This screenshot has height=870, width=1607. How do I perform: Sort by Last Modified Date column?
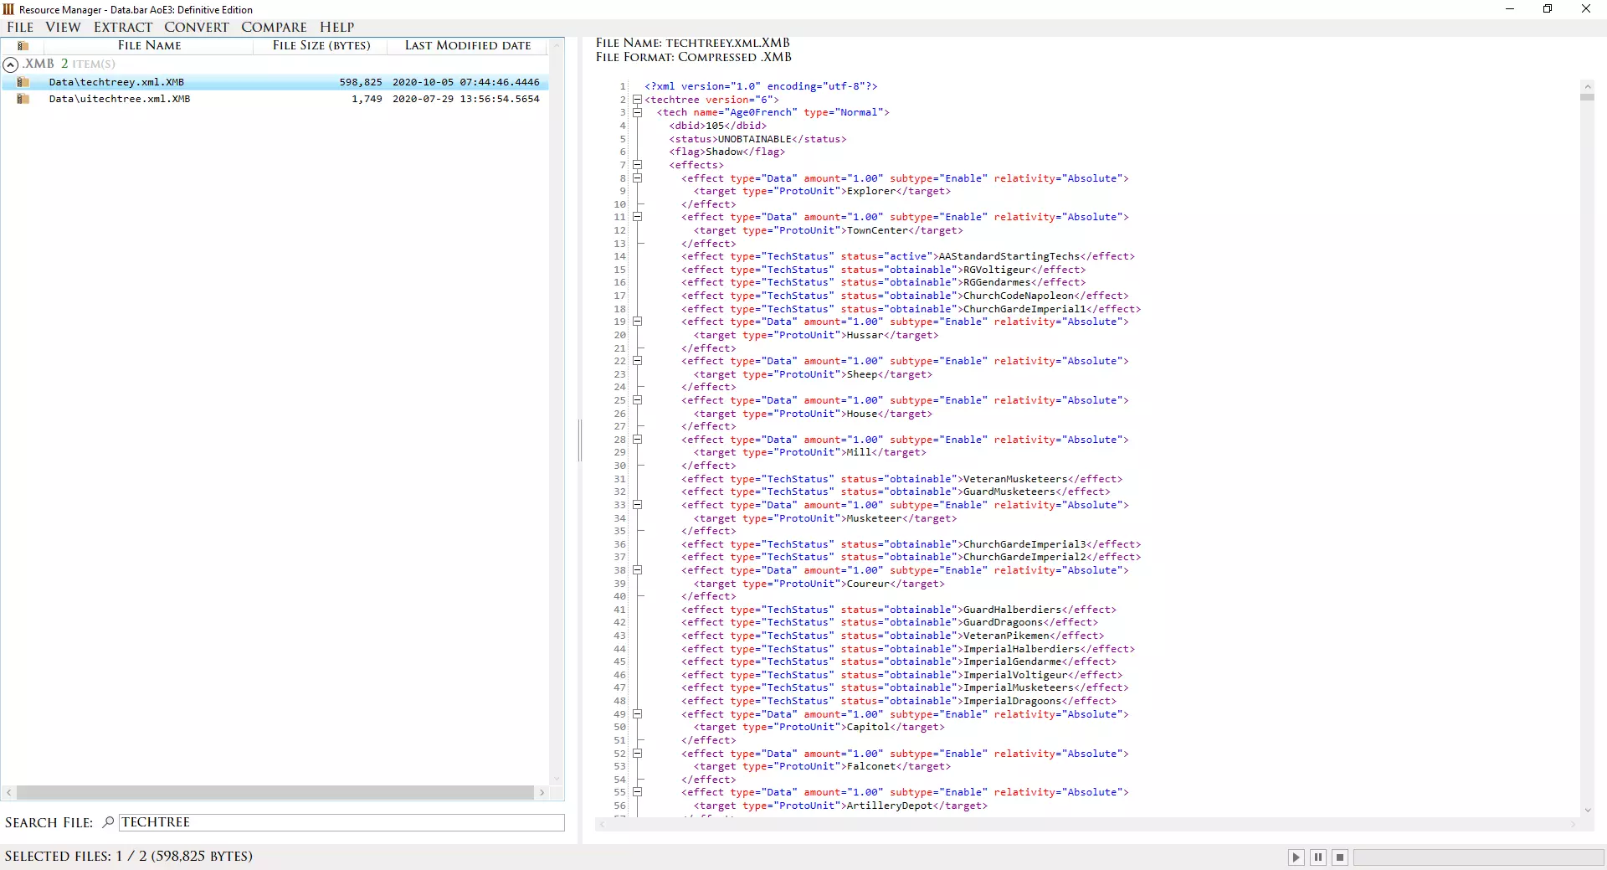coord(468,45)
